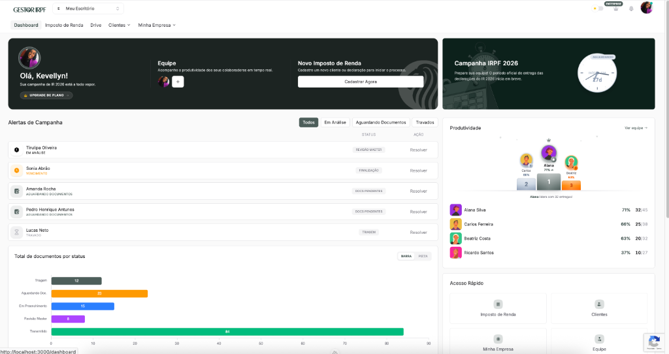Resolve the Lucas Neto alert
The width and height of the screenshot is (669, 354).
click(x=419, y=233)
